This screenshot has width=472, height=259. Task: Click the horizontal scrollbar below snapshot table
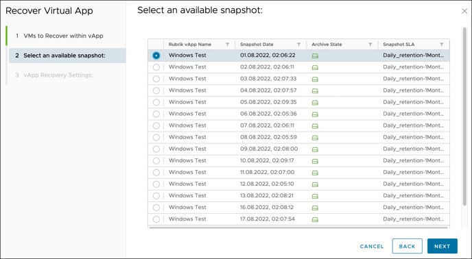pos(299,227)
